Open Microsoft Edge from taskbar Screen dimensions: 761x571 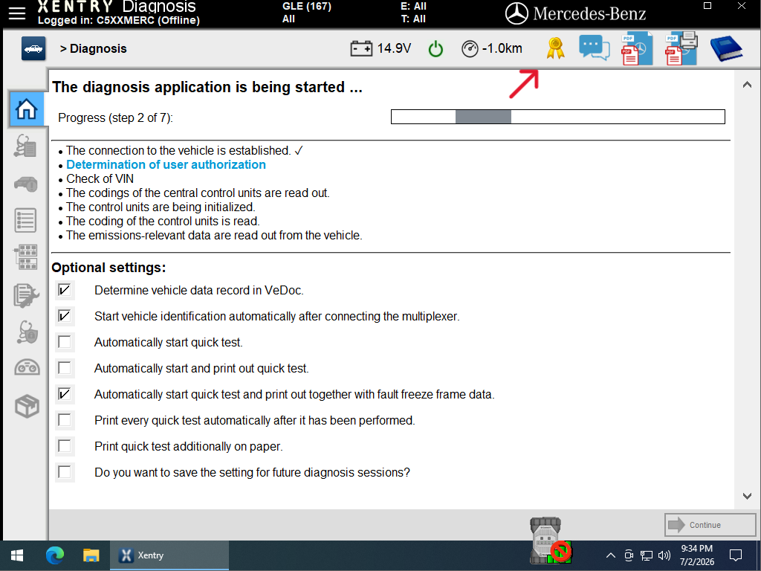[55, 555]
